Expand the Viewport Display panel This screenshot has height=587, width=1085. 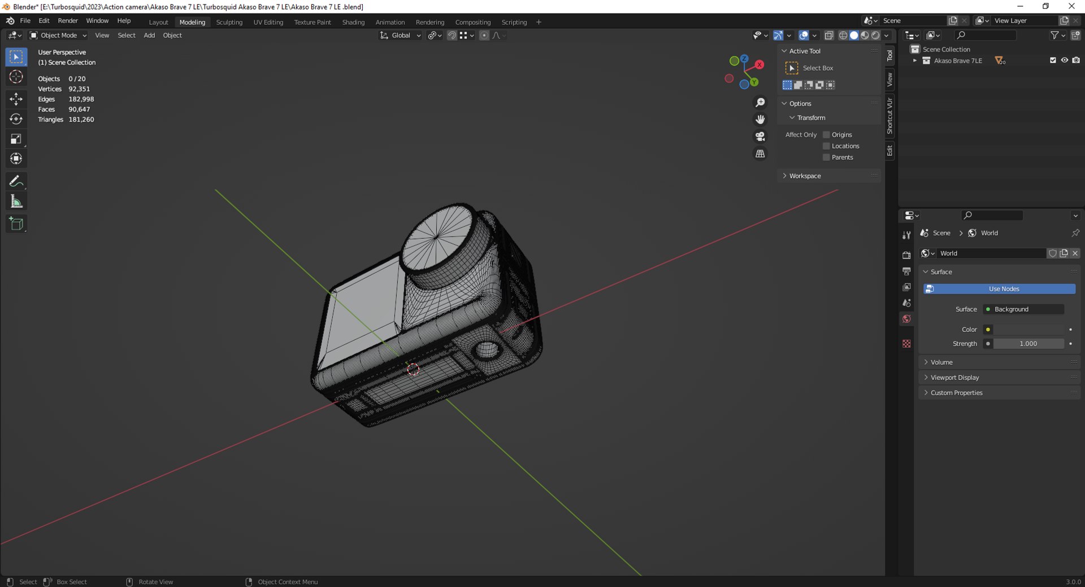point(999,378)
